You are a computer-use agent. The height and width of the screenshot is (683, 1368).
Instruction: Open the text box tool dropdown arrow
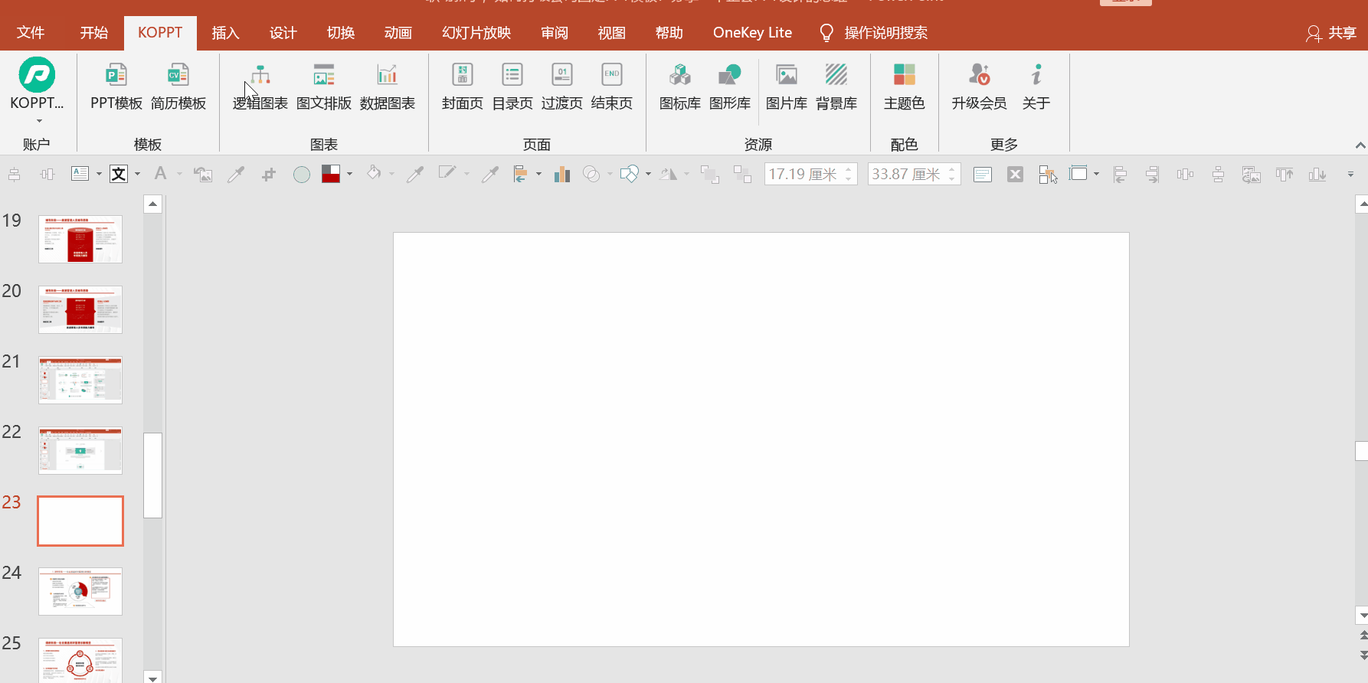pos(99,174)
